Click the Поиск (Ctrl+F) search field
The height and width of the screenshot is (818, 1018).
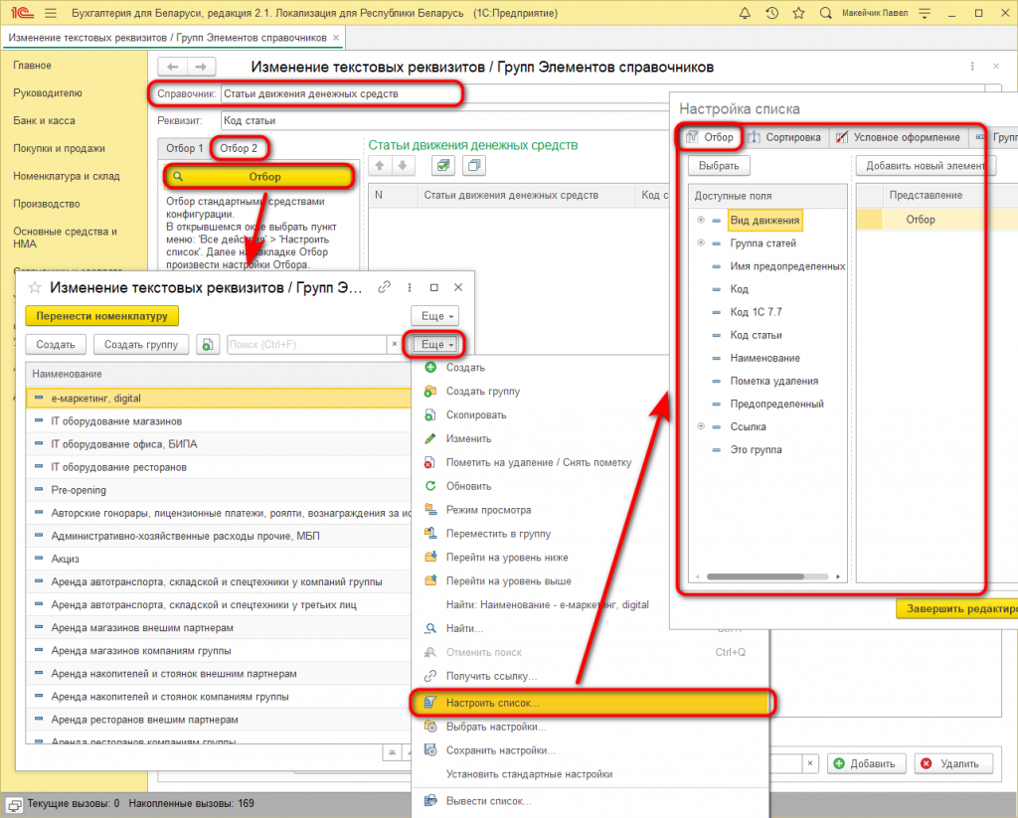[306, 345]
